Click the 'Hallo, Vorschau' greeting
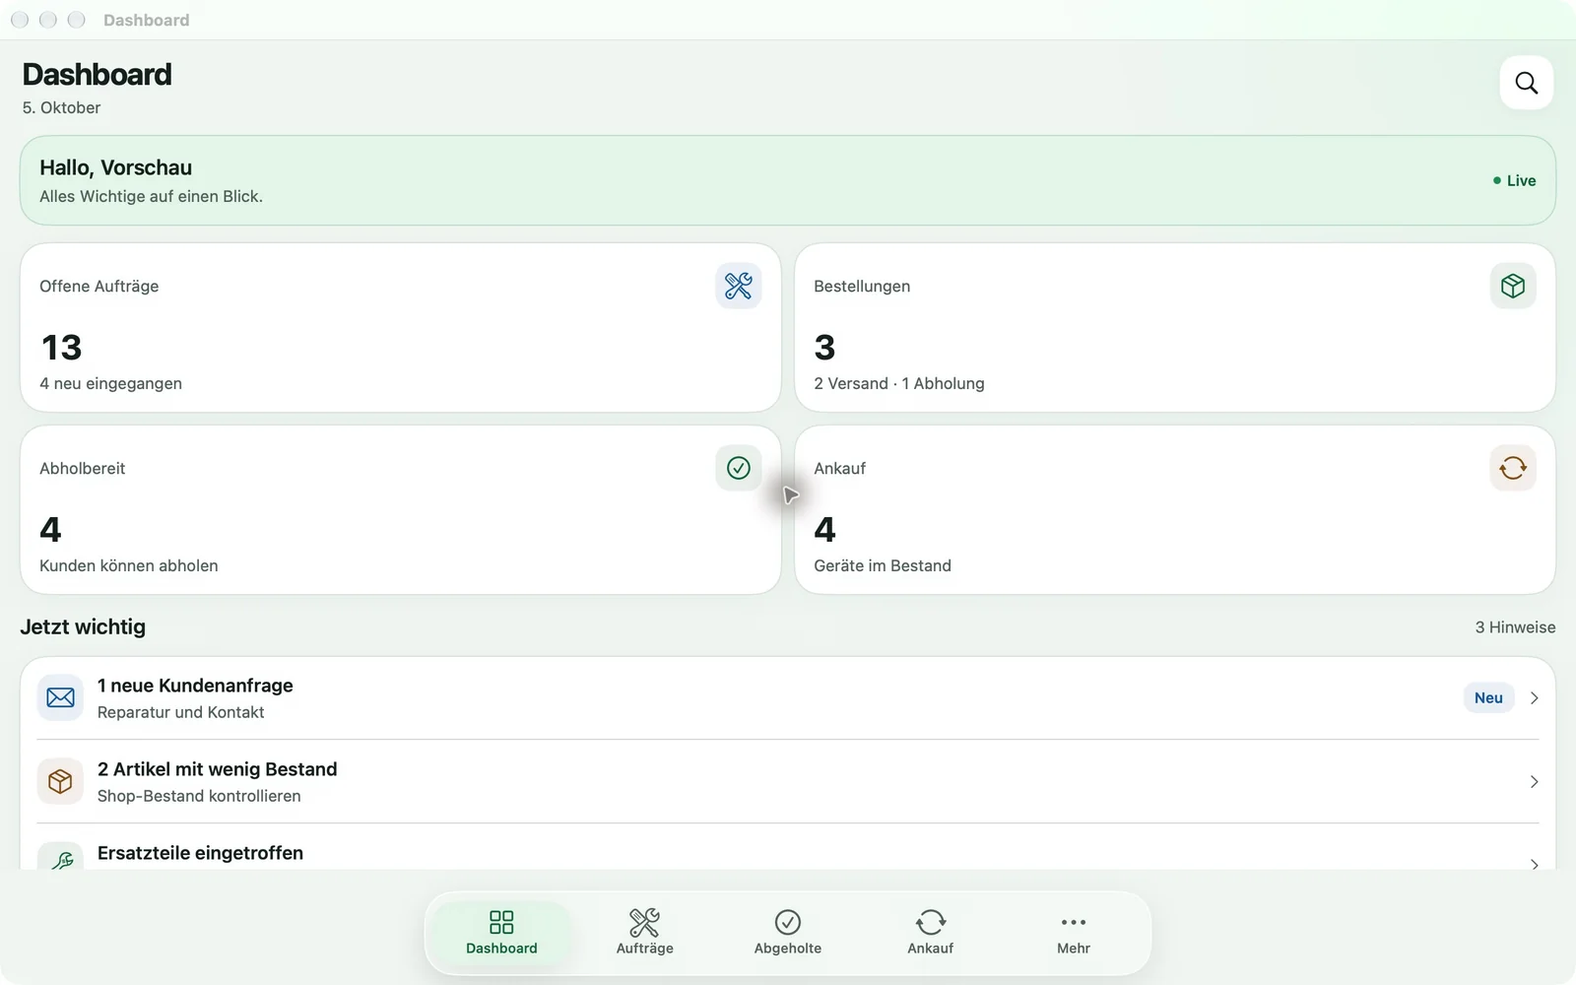Image resolution: width=1576 pixels, height=985 pixels. point(115,167)
